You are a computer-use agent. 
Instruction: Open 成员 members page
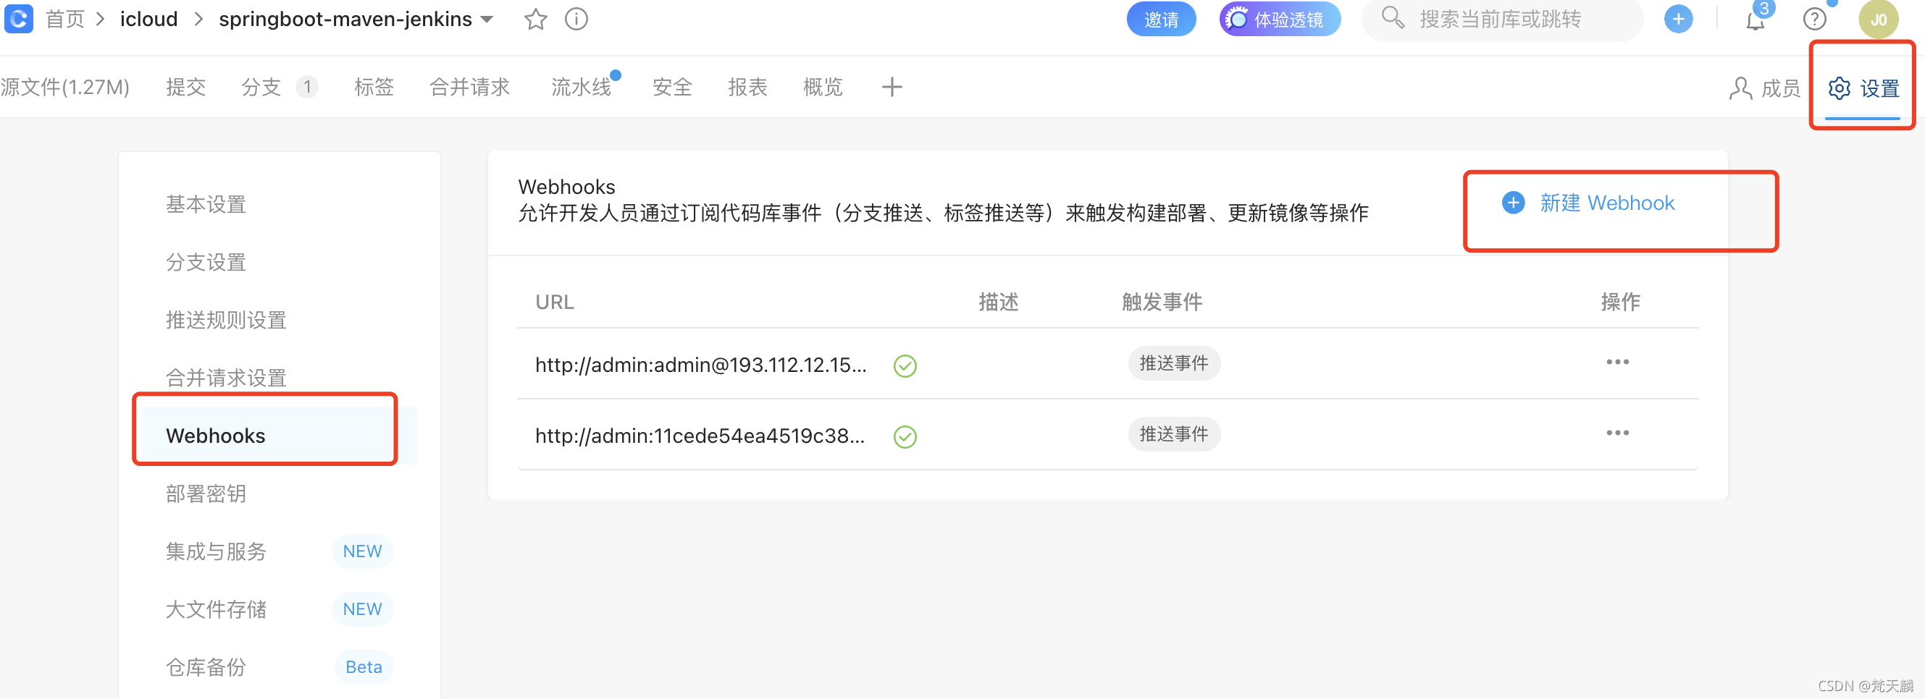[x=1764, y=88]
